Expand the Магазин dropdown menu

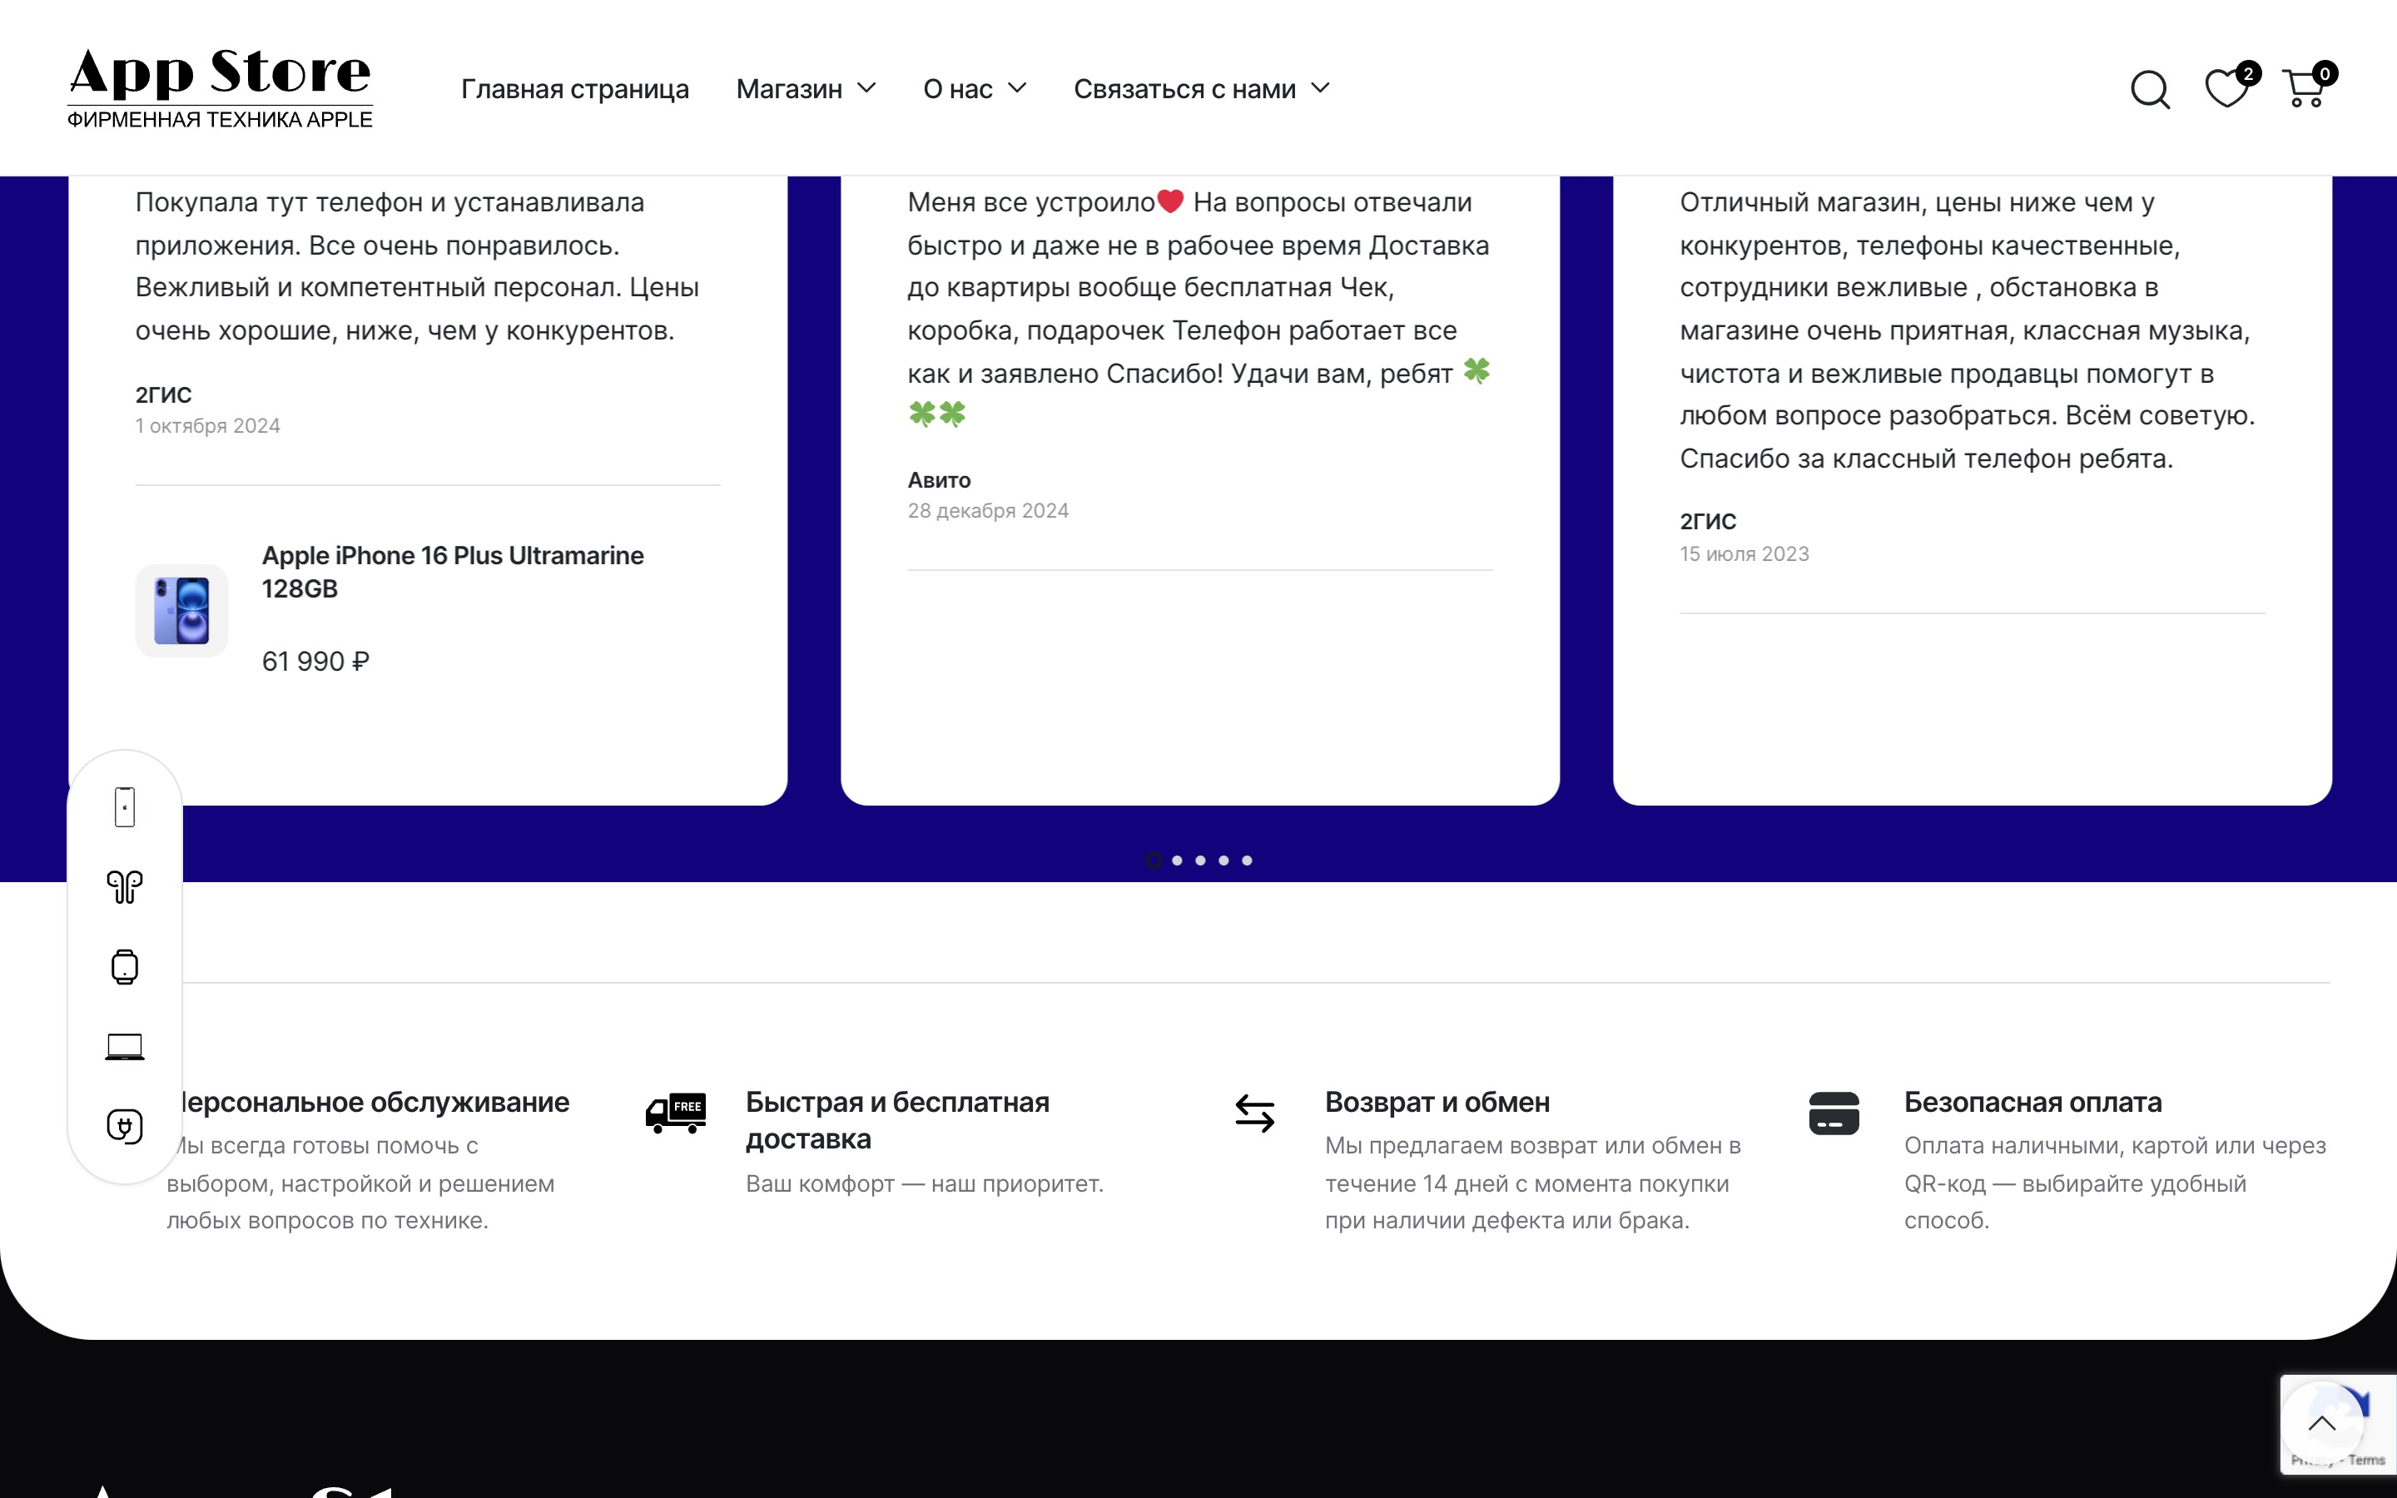(x=806, y=88)
